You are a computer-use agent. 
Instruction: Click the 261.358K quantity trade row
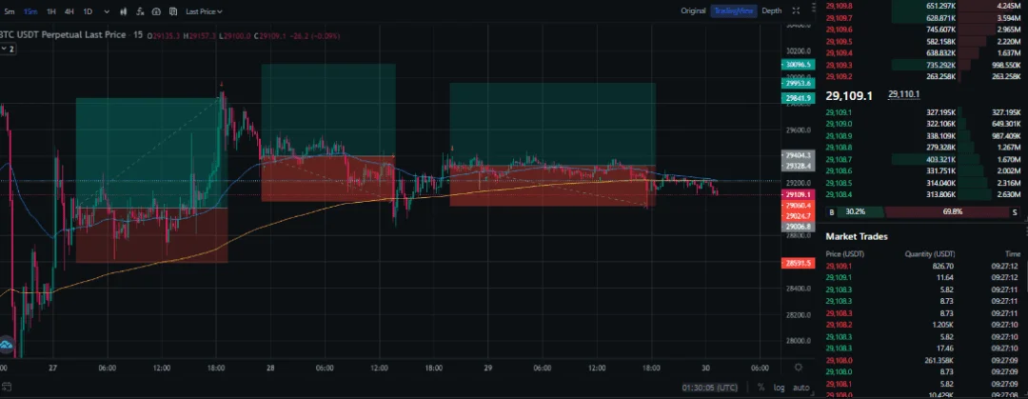(x=922, y=360)
